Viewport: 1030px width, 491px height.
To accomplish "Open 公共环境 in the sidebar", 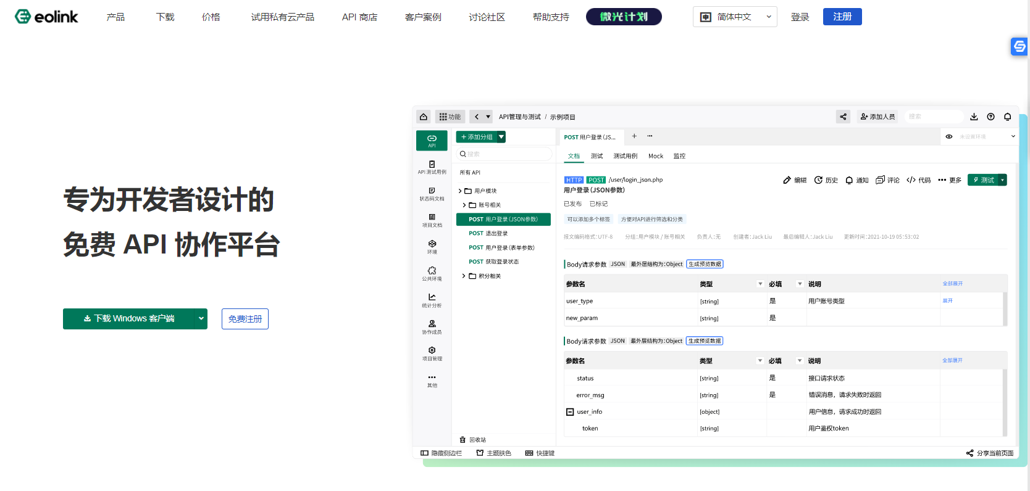I will pos(432,274).
